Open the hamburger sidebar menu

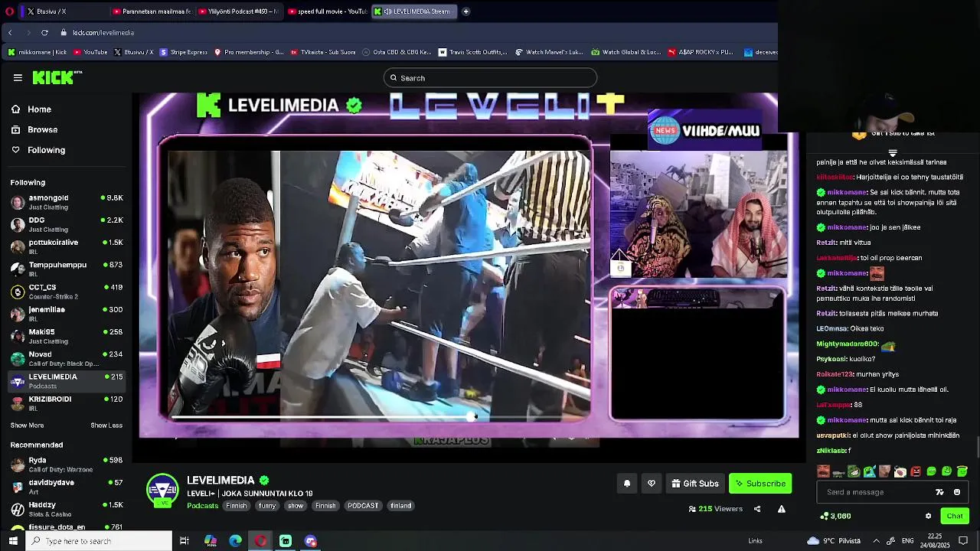click(x=18, y=77)
